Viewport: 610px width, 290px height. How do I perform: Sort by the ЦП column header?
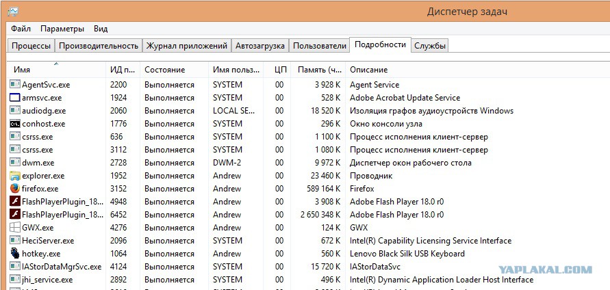click(x=277, y=70)
